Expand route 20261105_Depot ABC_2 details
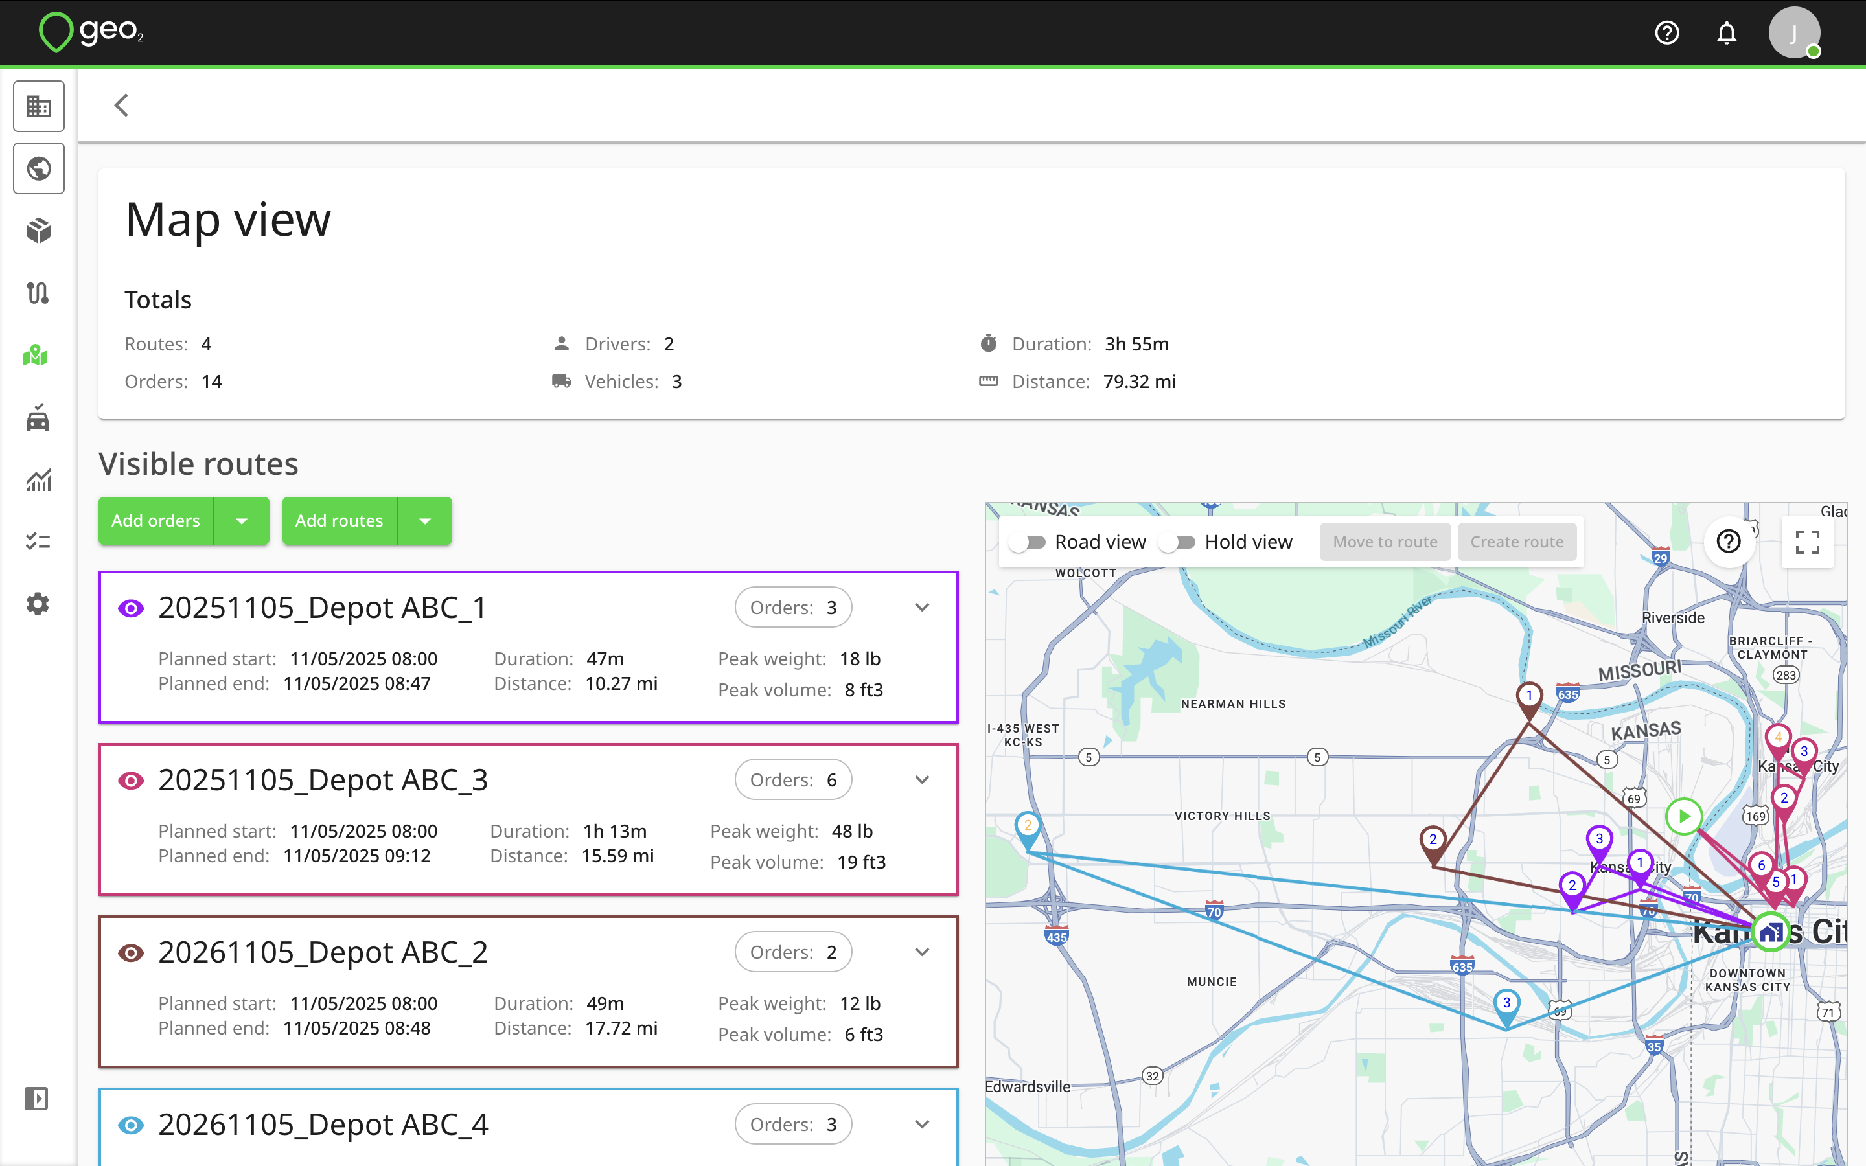The image size is (1866, 1166). (x=922, y=952)
